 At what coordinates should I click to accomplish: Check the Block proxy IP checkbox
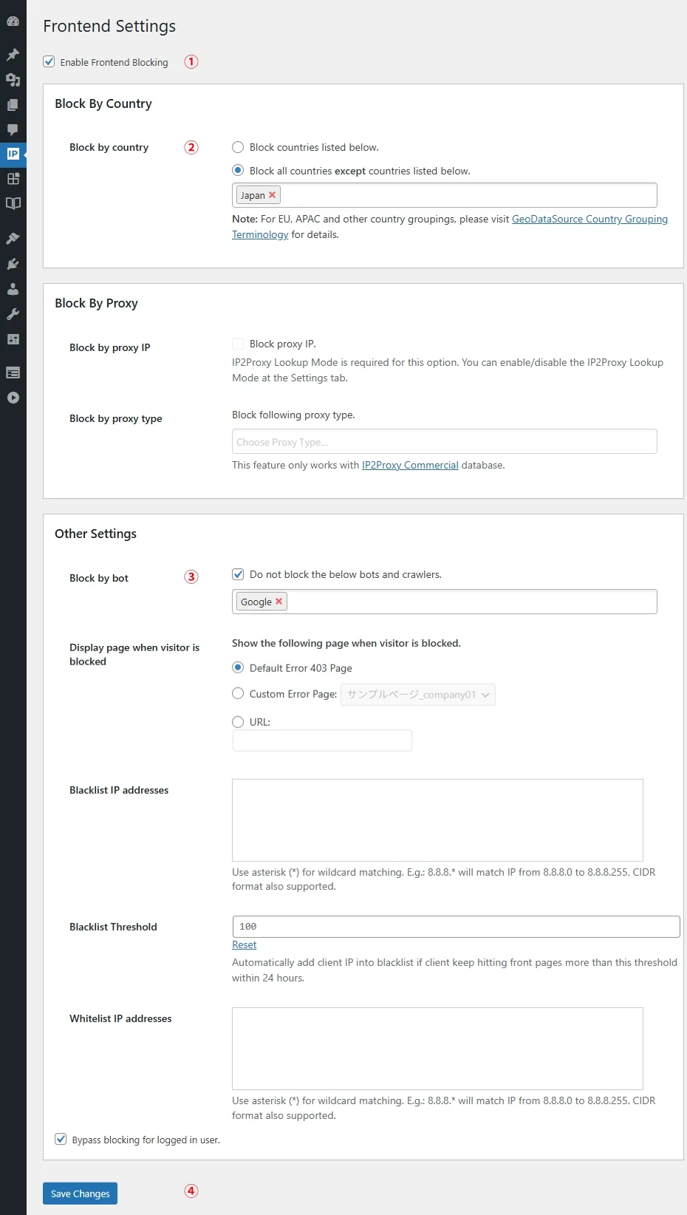pos(238,344)
